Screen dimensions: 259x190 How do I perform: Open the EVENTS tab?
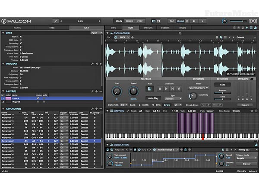click(165, 28)
